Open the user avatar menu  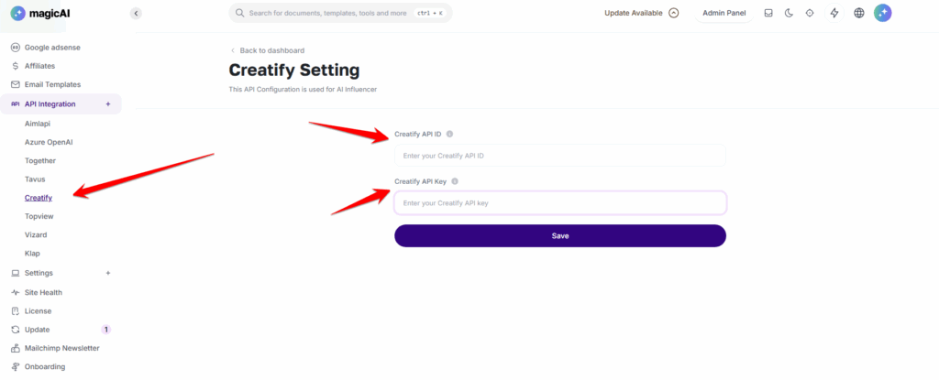point(883,13)
